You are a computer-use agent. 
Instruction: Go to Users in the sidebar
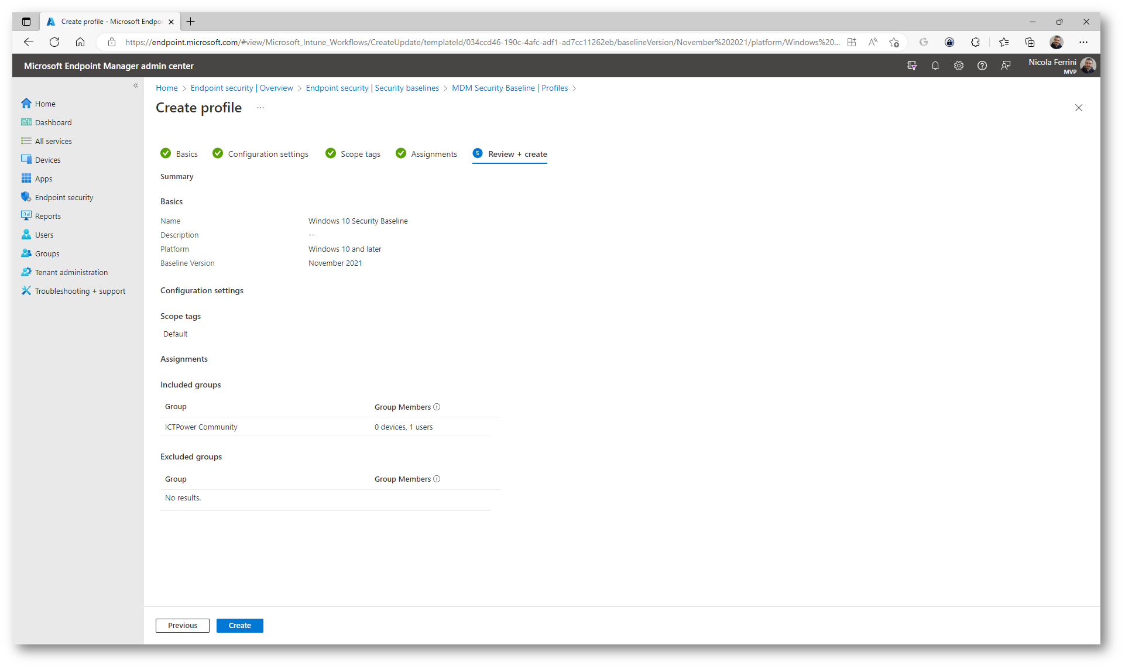pyautogui.click(x=44, y=235)
